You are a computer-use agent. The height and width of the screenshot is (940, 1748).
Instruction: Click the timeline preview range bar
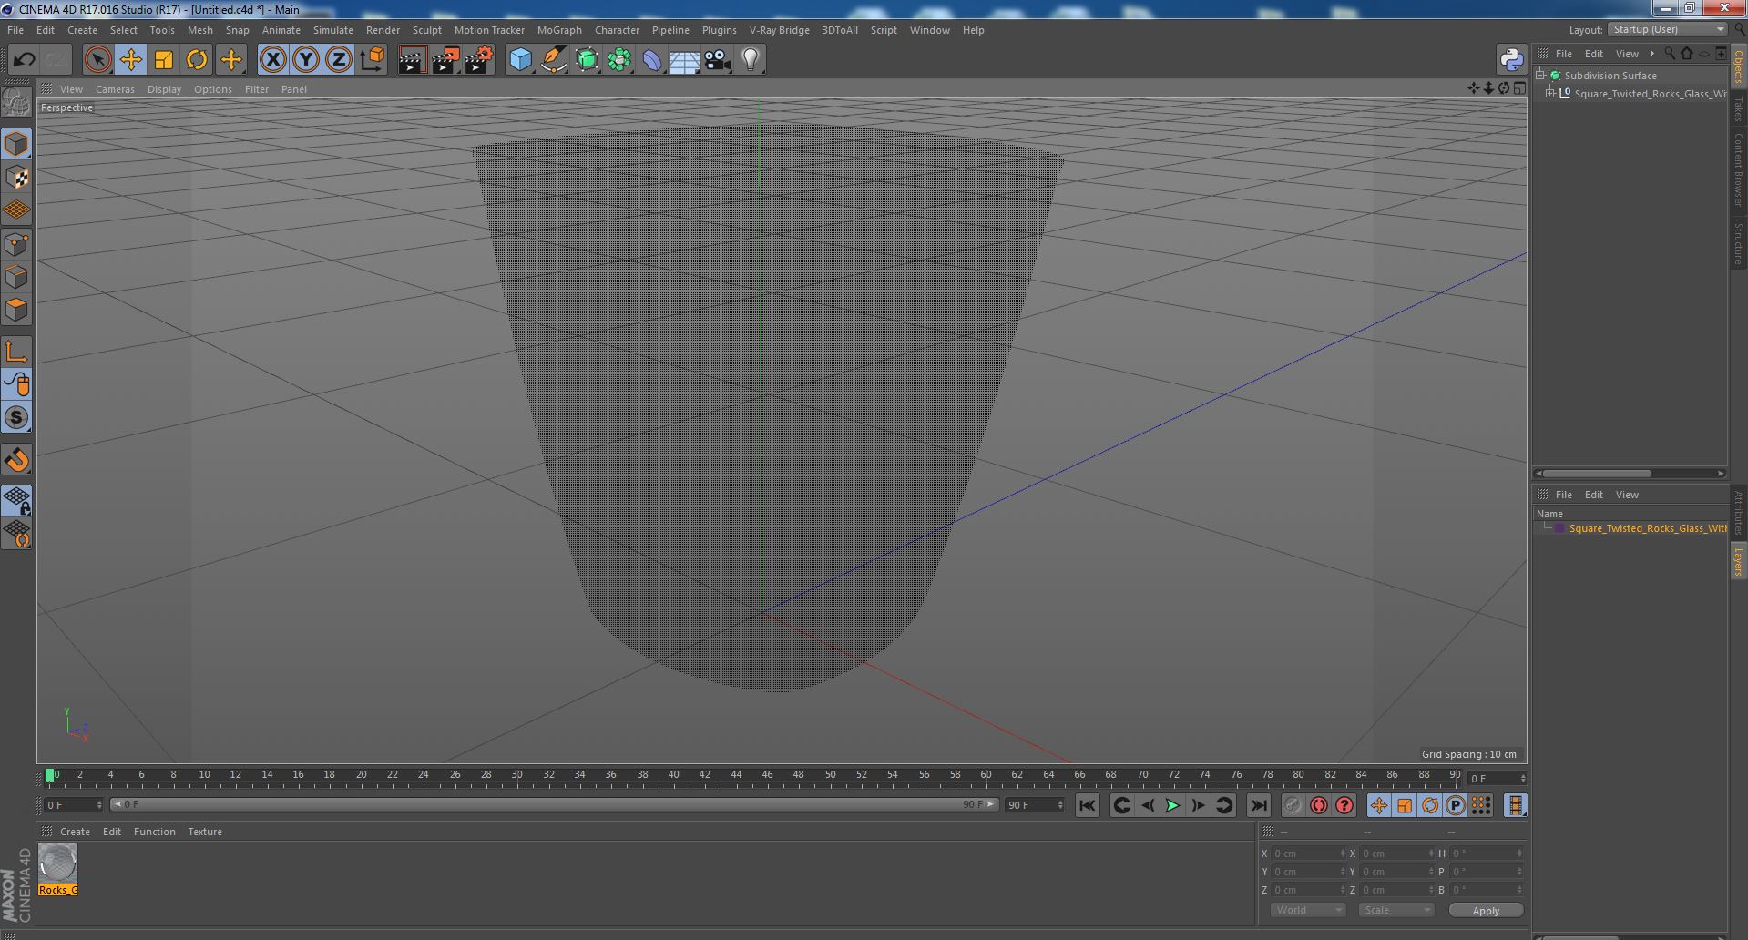(x=554, y=804)
